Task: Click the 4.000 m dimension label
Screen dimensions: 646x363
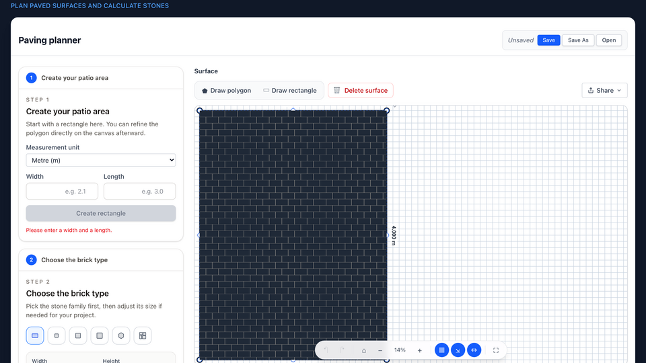Action: pos(394,235)
